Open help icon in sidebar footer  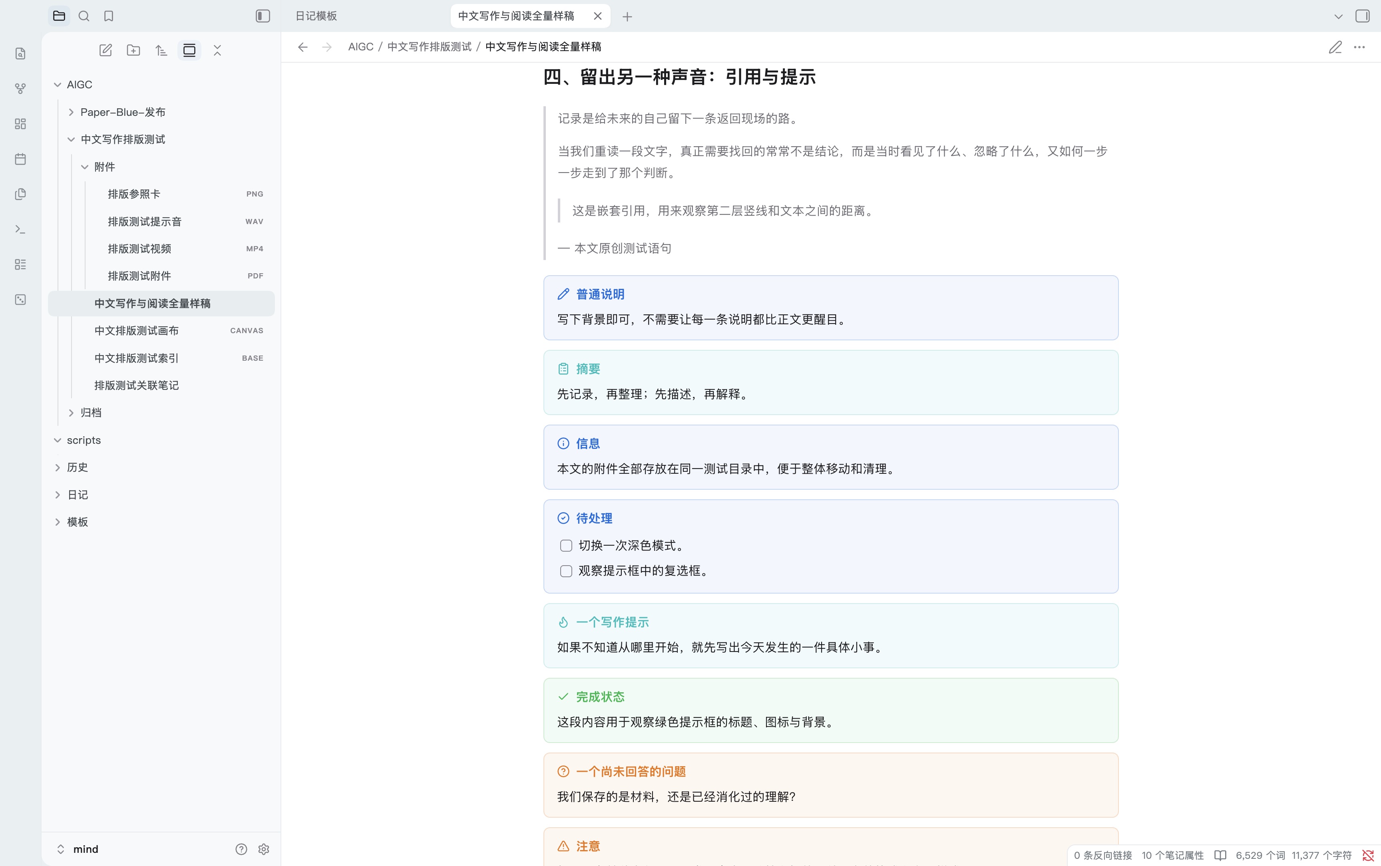tap(241, 849)
